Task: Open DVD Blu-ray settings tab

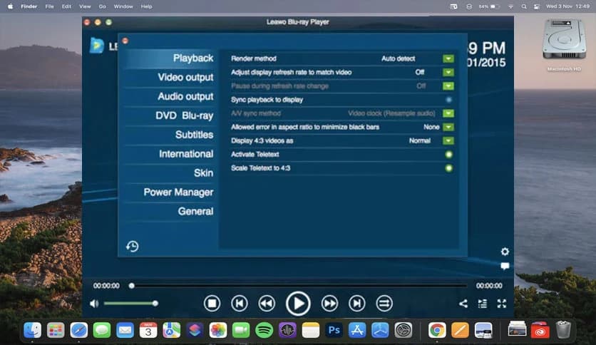Action: coord(170,115)
